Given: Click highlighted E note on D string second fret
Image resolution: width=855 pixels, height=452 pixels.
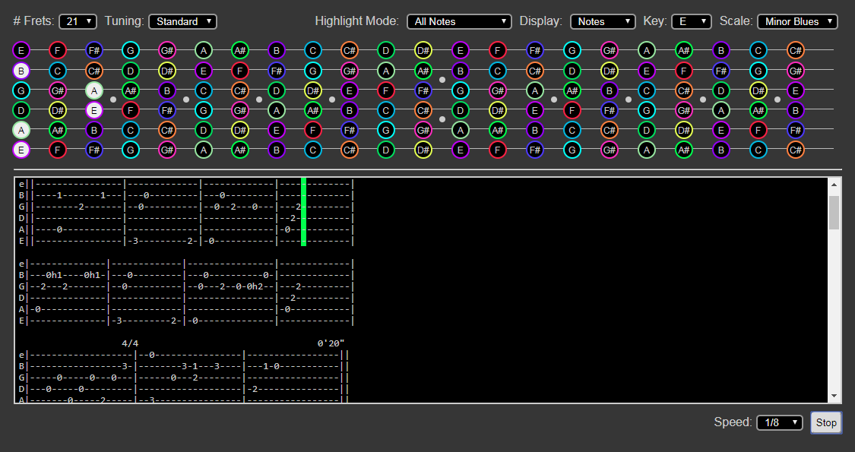Looking at the screenshot, I should (x=93, y=111).
